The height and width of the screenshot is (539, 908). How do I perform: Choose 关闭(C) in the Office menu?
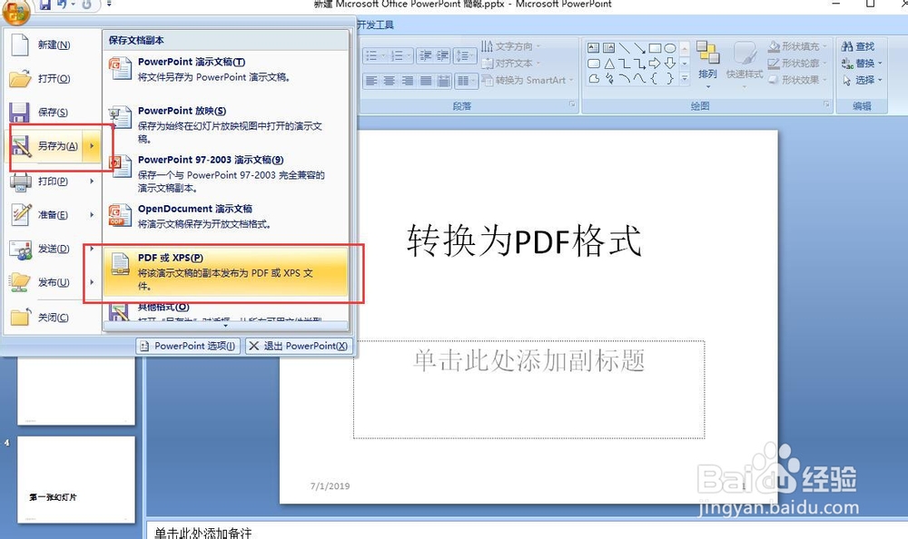54,317
